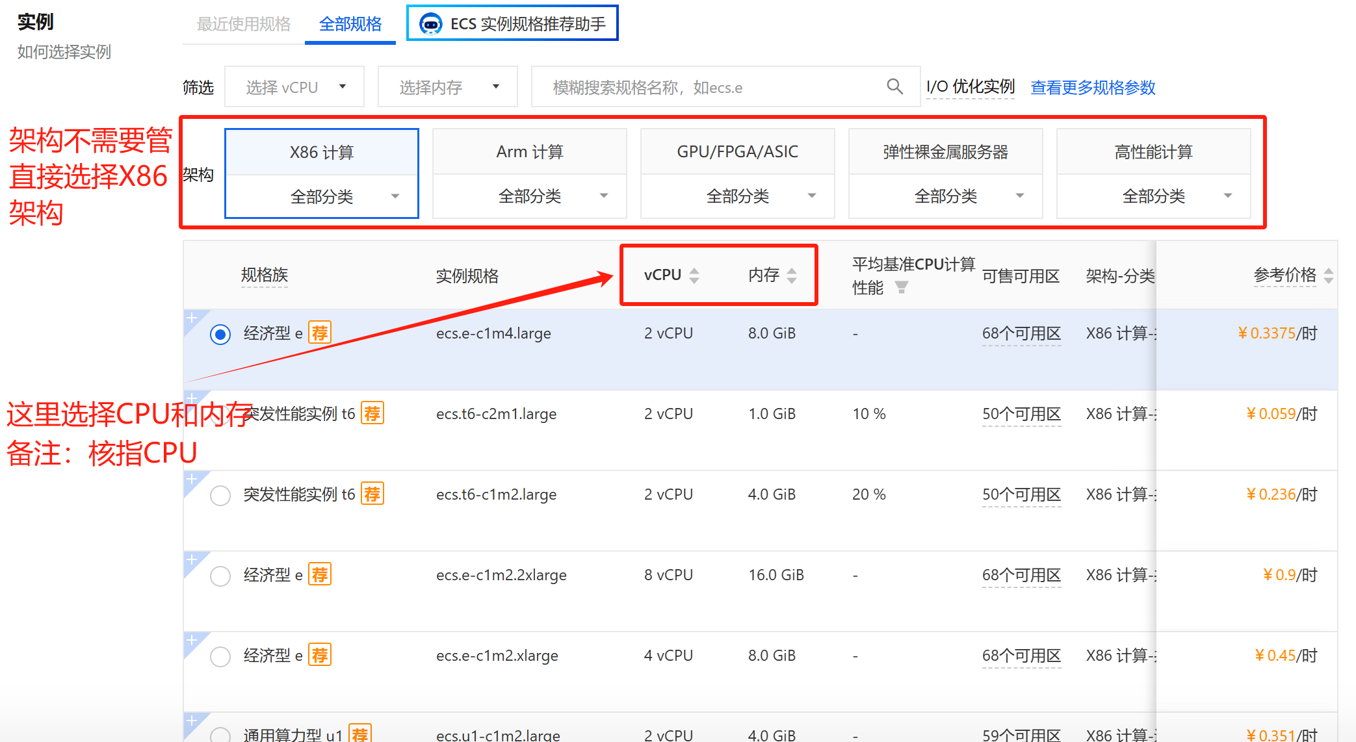Click the ECS assistant robot icon
The image size is (1356, 742).
pos(430,24)
